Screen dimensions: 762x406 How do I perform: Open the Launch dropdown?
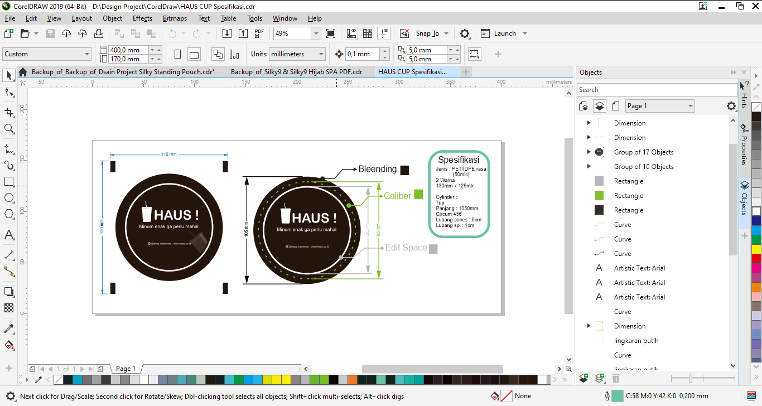click(524, 33)
